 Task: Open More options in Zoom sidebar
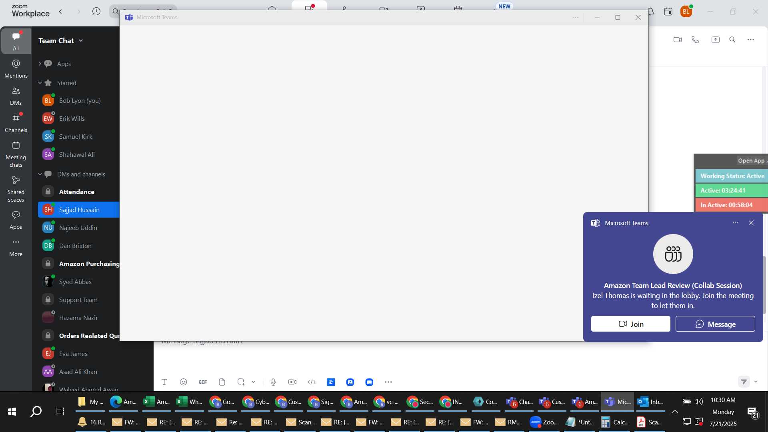16,247
